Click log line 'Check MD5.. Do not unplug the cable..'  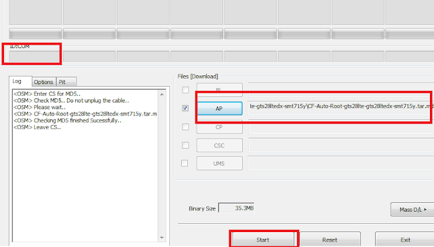pos(71,100)
